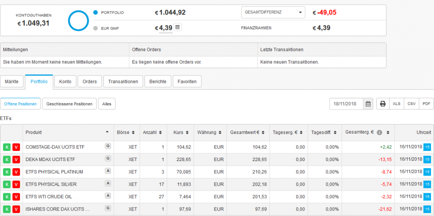The width and height of the screenshot is (434, 216).
Task: Sort the table by Gesamtwert € column
Action: coord(247,132)
